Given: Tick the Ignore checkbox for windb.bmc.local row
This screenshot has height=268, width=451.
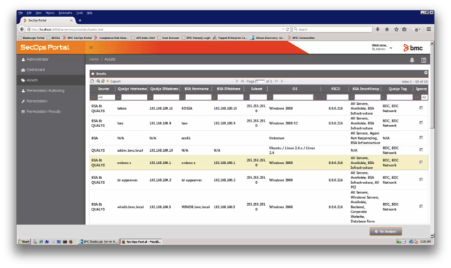Looking at the screenshot, I should [421, 206].
